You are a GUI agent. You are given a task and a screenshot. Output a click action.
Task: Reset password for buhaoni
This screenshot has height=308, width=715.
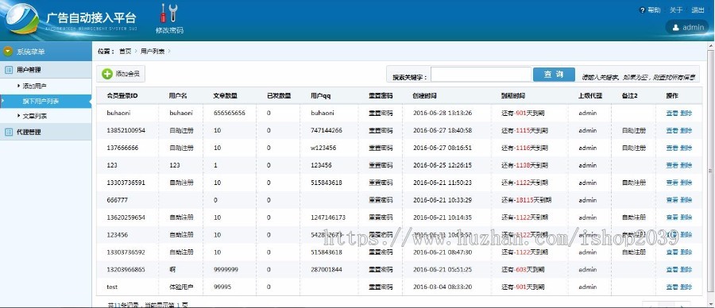[x=381, y=113]
